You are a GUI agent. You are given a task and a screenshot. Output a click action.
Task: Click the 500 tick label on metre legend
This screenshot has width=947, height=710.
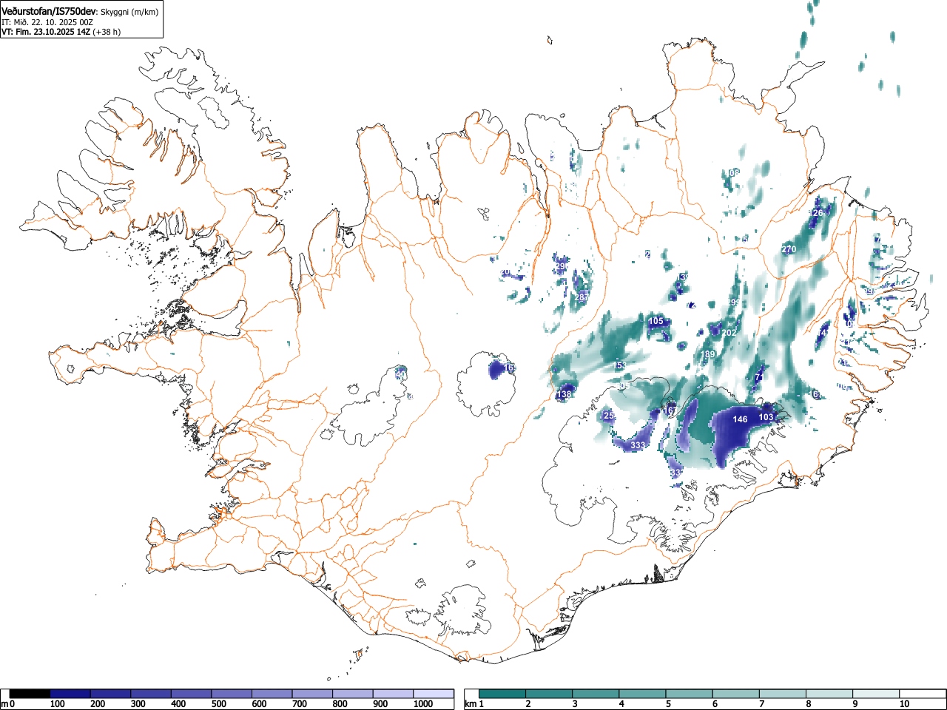(218, 704)
